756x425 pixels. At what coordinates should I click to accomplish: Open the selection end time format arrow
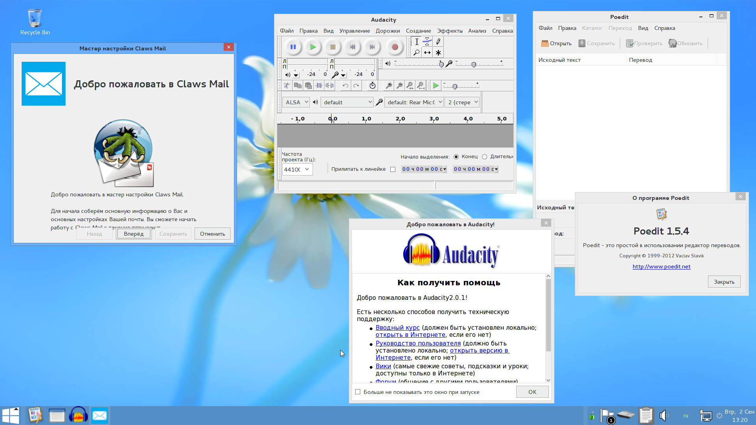(496, 169)
